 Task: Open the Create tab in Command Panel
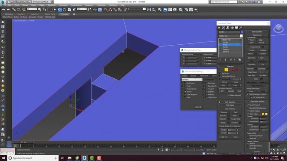219,28
